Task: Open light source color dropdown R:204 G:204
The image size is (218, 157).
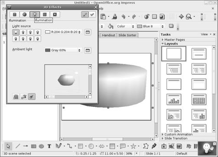Action: tap(63, 32)
